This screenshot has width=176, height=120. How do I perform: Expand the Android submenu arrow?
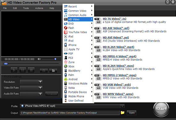[92, 79]
